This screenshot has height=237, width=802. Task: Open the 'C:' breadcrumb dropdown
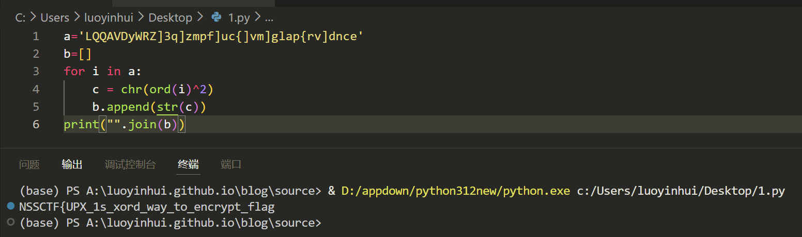[x=20, y=18]
